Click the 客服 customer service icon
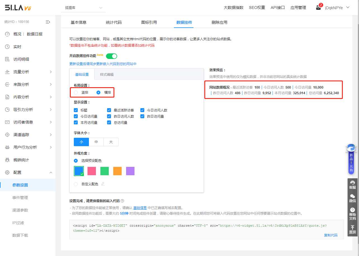 tap(353, 183)
